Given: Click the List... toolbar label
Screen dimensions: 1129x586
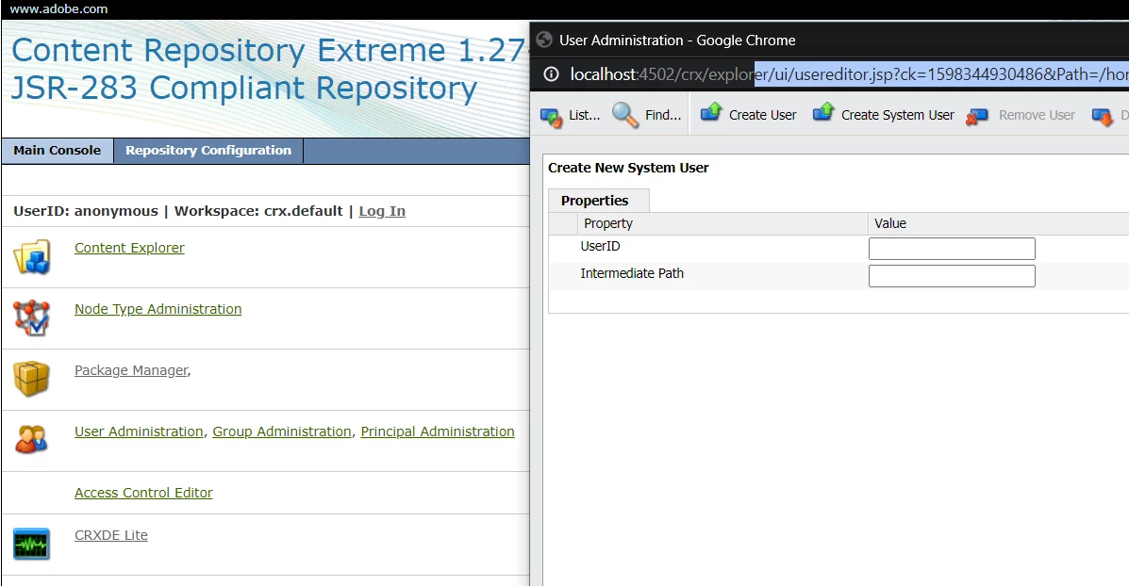Looking at the screenshot, I should [584, 115].
